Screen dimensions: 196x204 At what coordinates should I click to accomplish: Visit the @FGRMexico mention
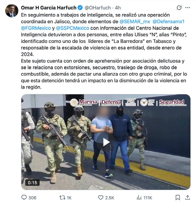tap(36, 28)
